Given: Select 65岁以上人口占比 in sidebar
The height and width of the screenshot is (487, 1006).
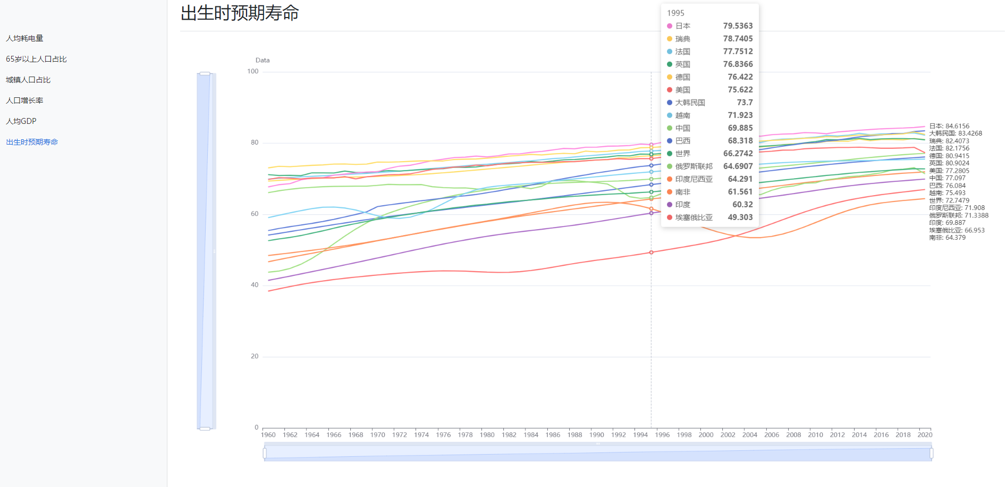Looking at the screenshot, I should [x=36, y=59].
